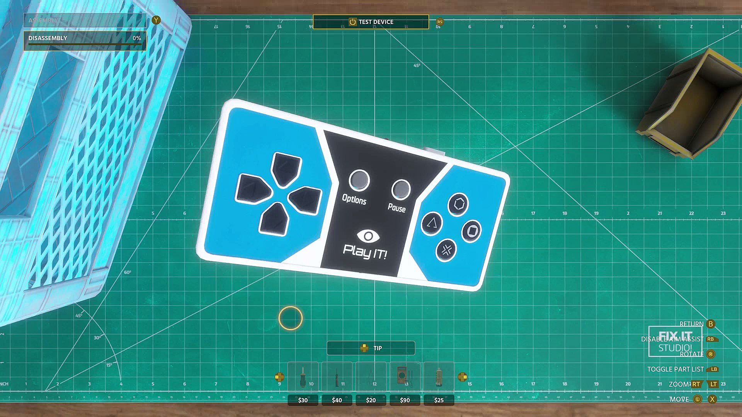Click the eye logo above Play IT!

pos(368,236)
